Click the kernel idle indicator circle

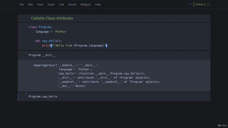coord(208,5)
